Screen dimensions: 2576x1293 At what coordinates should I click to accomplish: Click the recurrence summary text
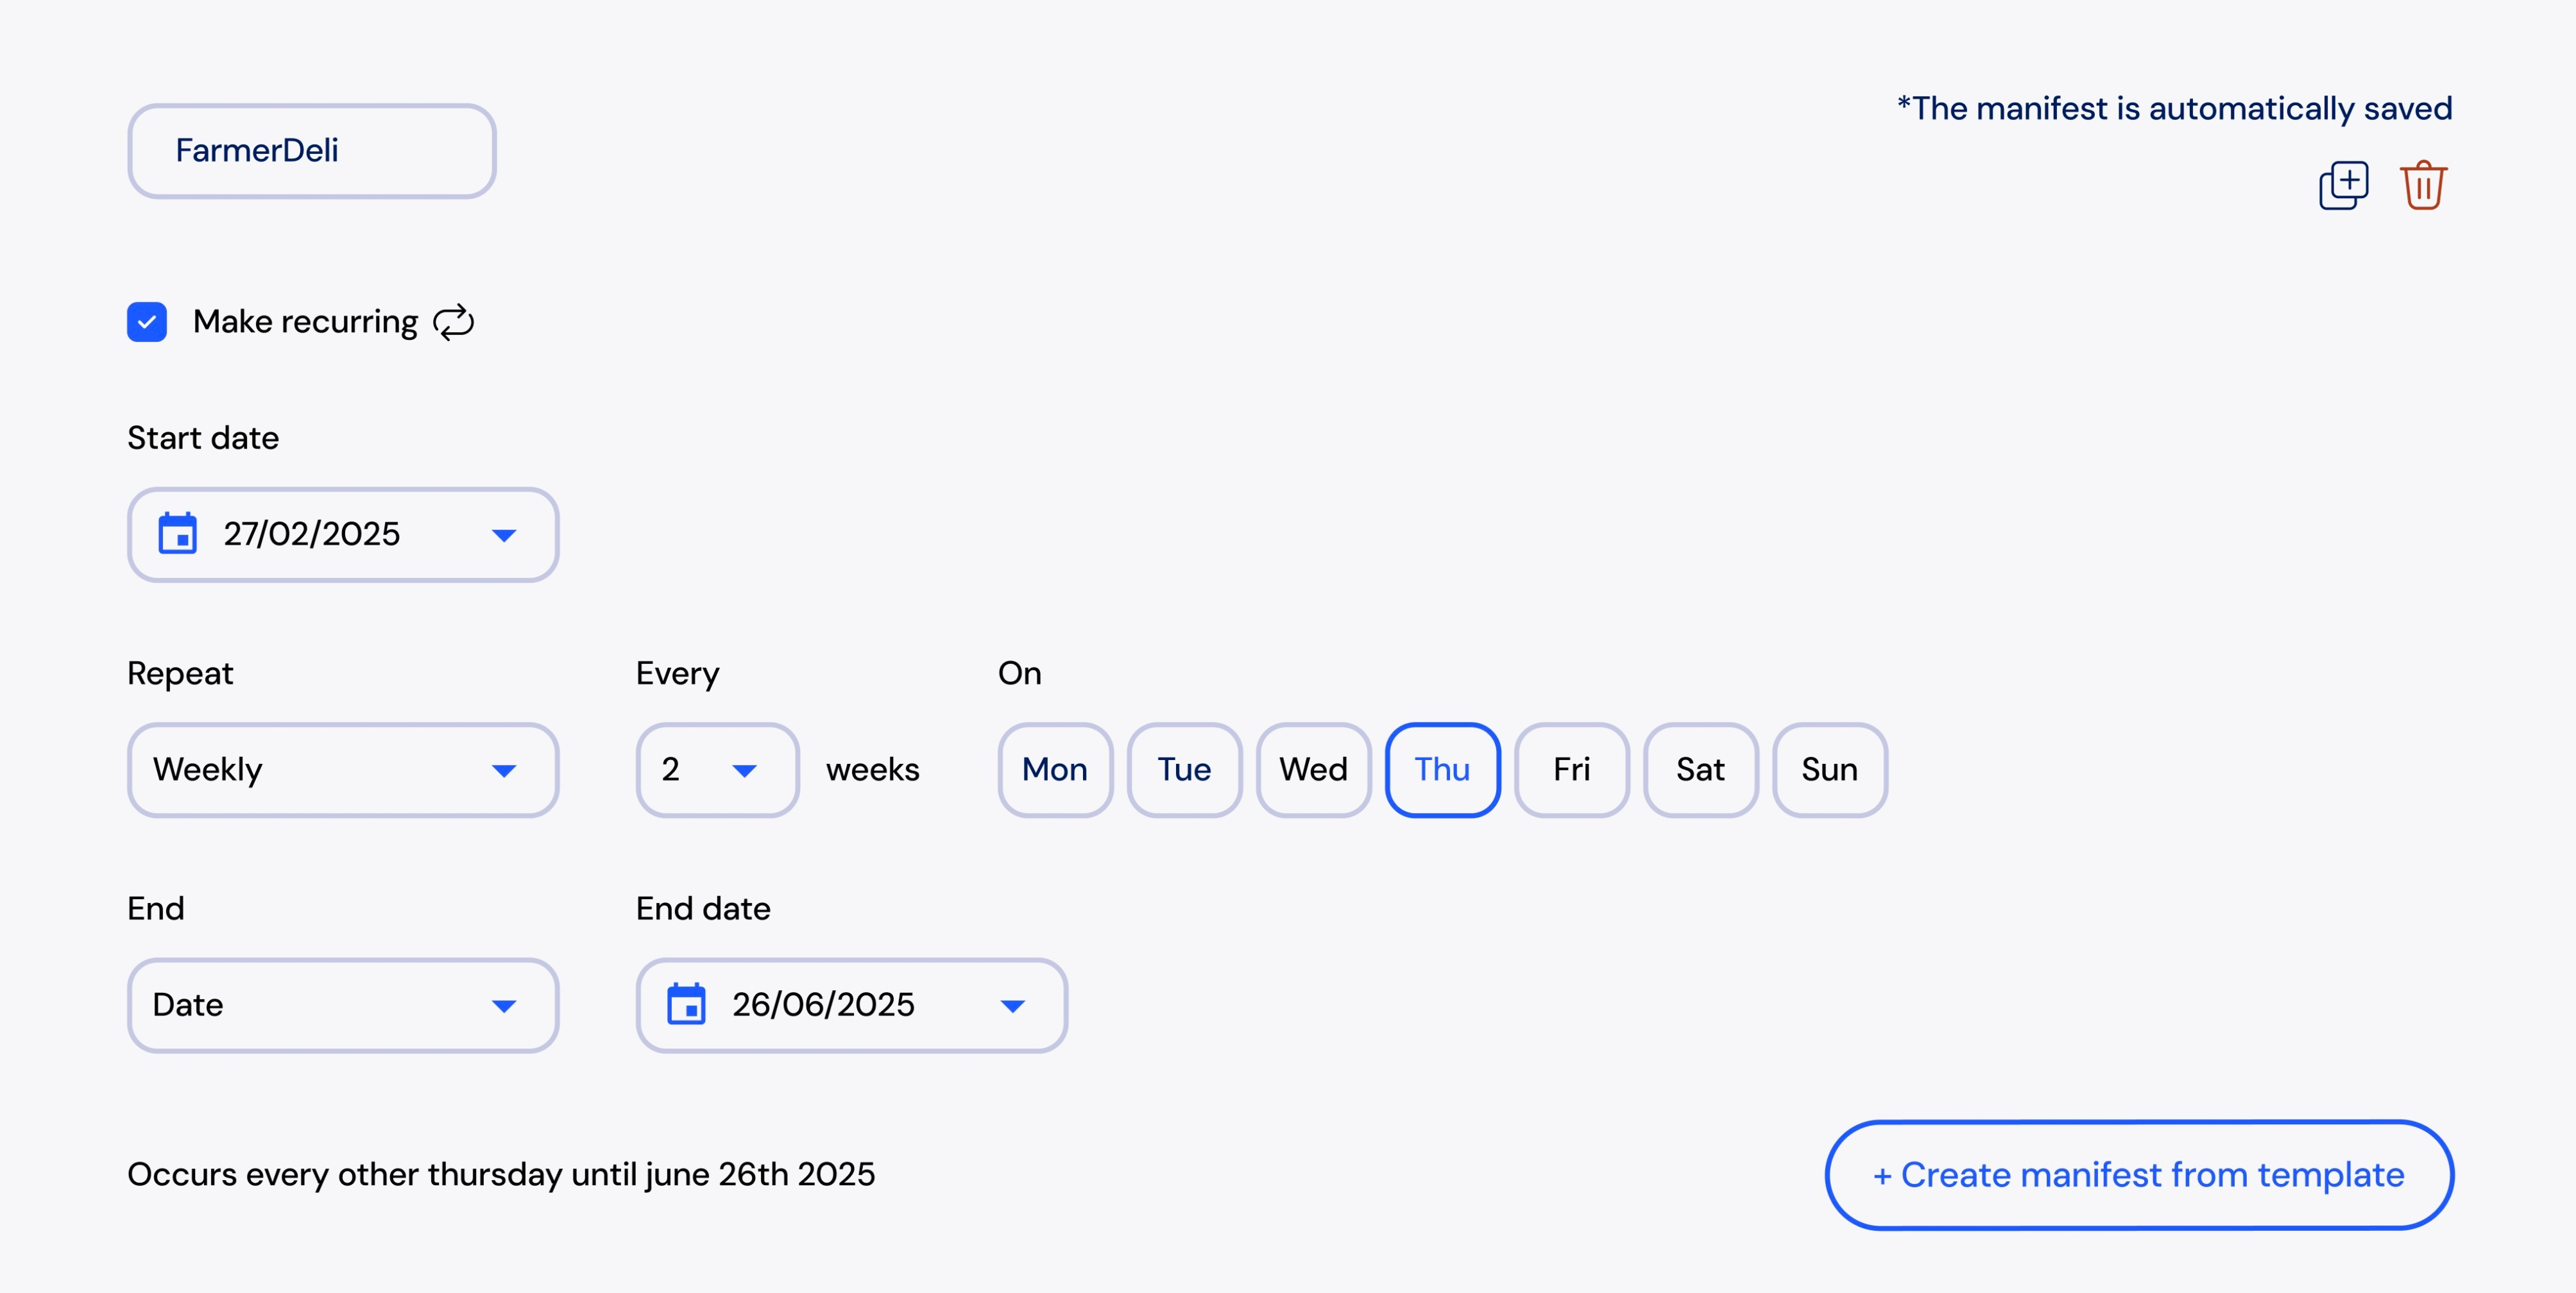click(x=501, y=1174)
